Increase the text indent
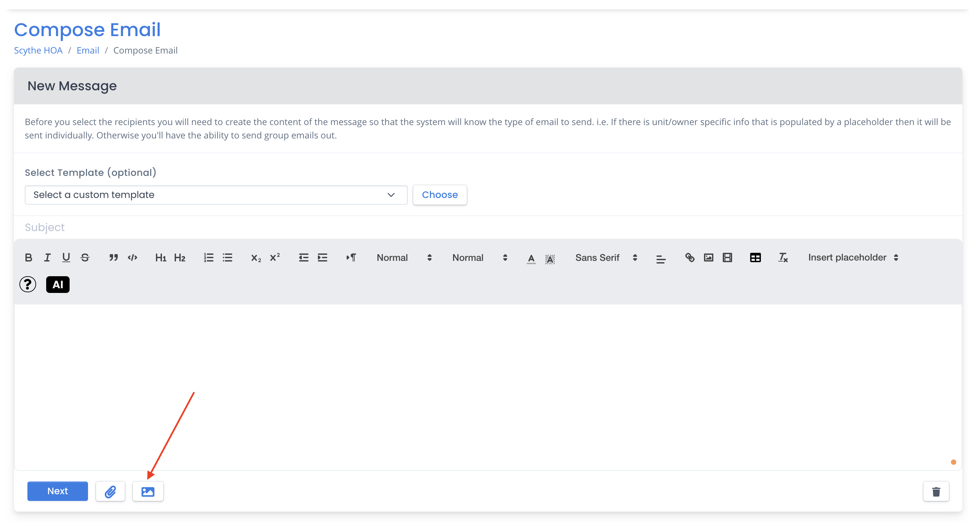This screenshot has width=969, height=523. [x=322, y=257]
